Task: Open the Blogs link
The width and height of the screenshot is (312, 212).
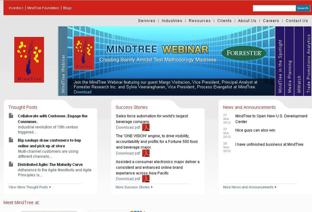Action: click(x=67, y=8)
